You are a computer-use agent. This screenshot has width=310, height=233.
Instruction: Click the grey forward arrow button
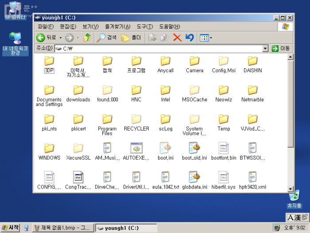point(70,37)
